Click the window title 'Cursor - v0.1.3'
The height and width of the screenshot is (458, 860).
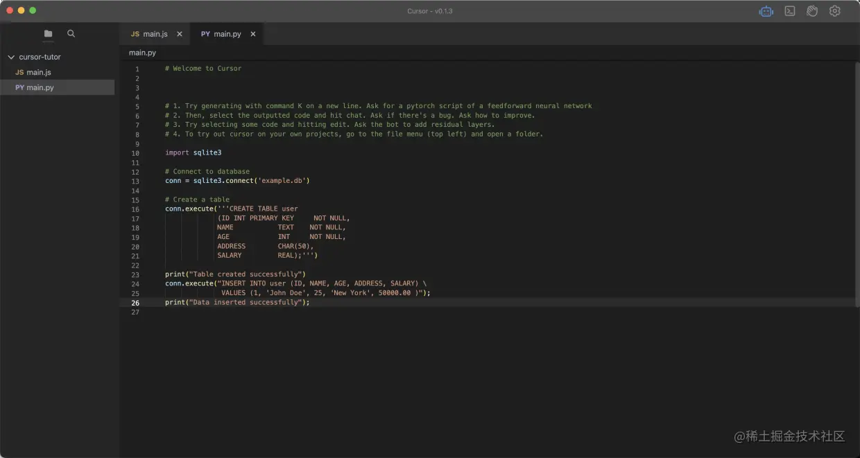[x=430, y=11]
